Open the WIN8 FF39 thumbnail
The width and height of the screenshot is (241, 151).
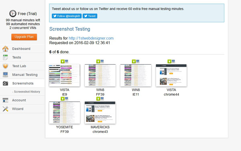100,75
